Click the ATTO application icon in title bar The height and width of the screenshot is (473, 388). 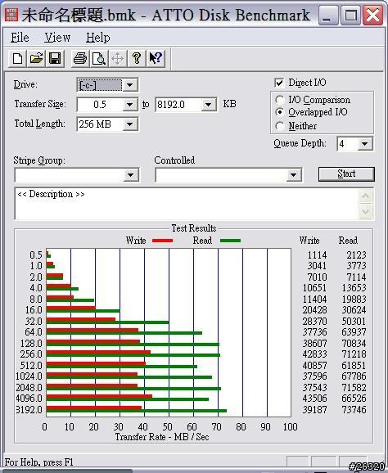tap(11, 15)
